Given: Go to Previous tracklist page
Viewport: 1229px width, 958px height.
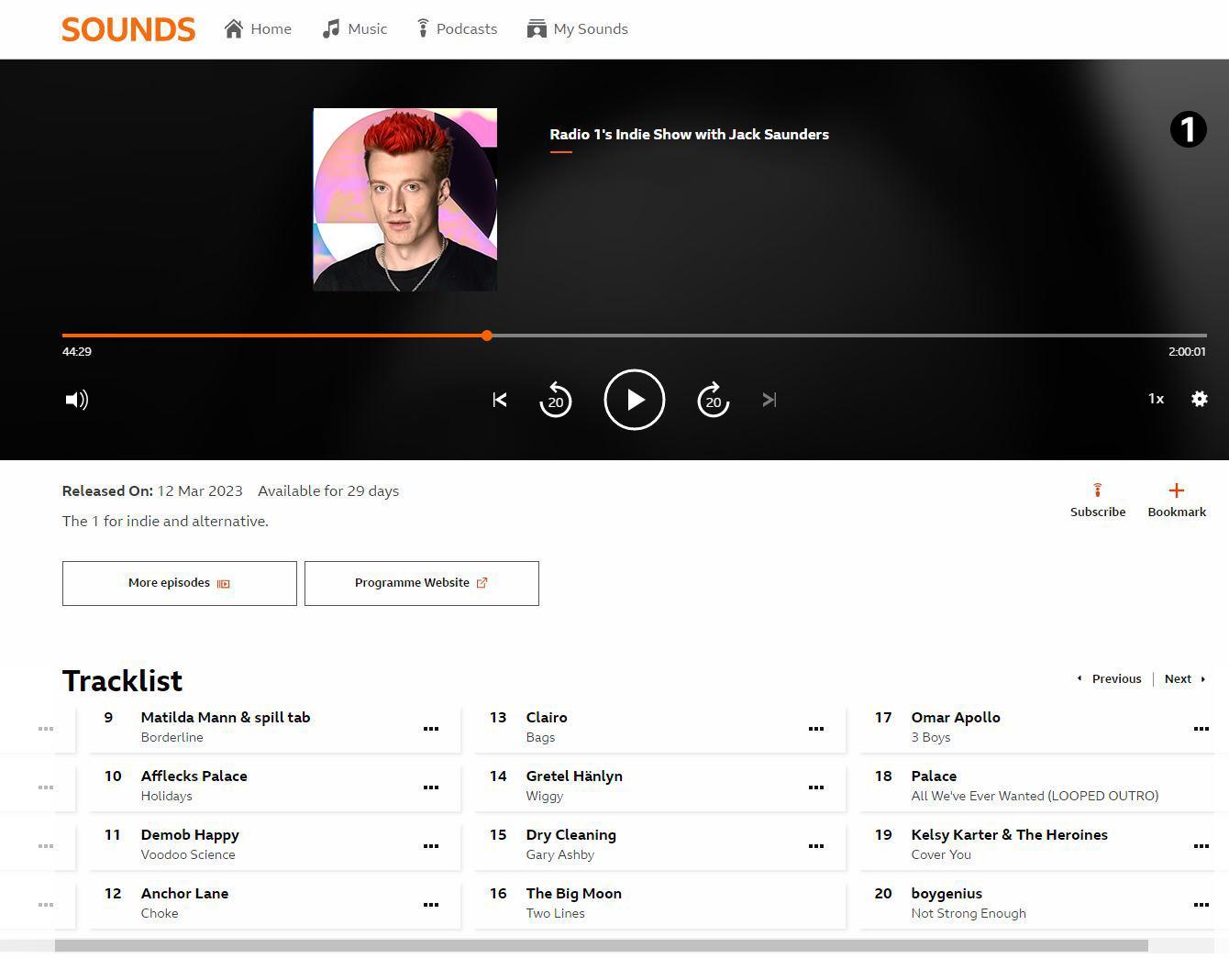Looking at the screenshot, I should coord(1109,679).
